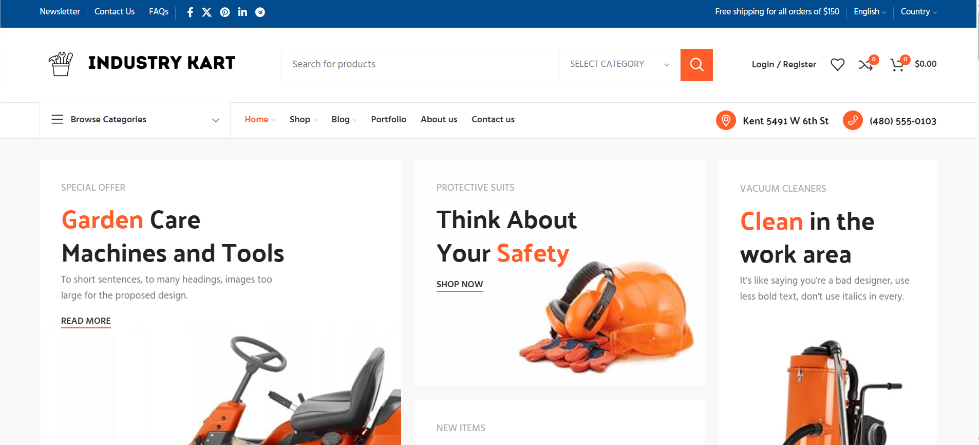979x445 pixels.
Task: Focus the Search for products field
Action: click(420, 65)
